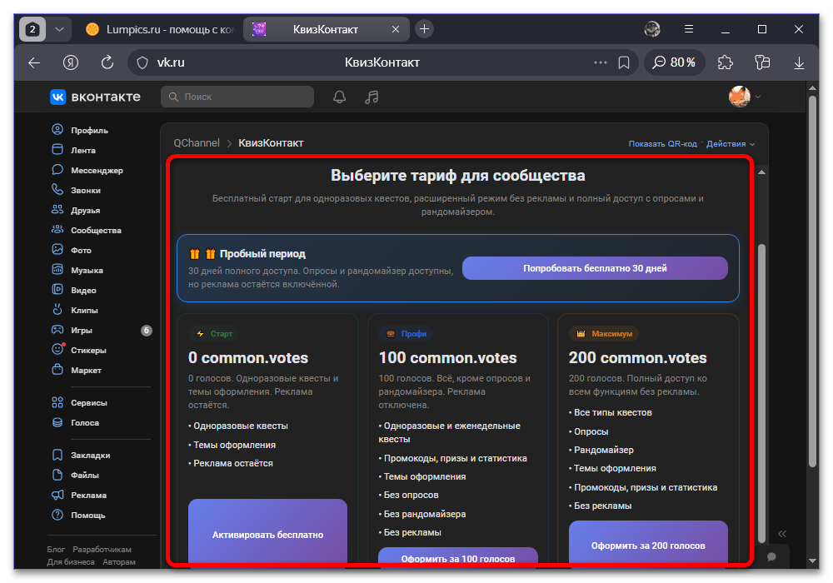
Task: Open the chat bubble icon at bottom right
Action: pyautogui.click(x=772, y=556)
